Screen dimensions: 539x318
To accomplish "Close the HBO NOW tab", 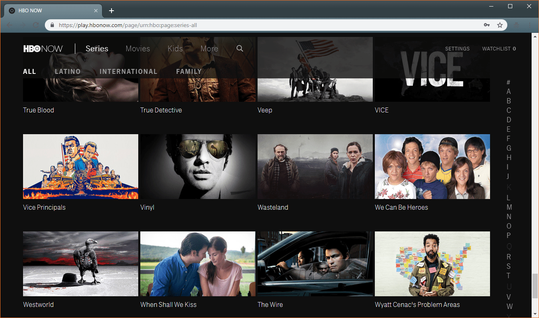I will 96,11.
